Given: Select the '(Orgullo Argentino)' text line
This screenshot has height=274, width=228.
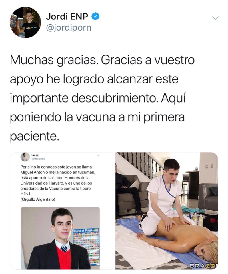Looking at the screenshot, I should (38, 199).
